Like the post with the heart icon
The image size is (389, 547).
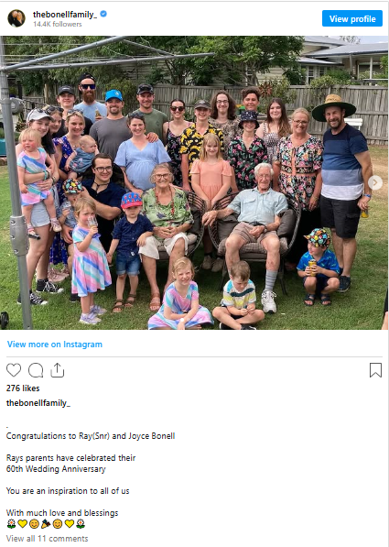click(x=14, y=370)
